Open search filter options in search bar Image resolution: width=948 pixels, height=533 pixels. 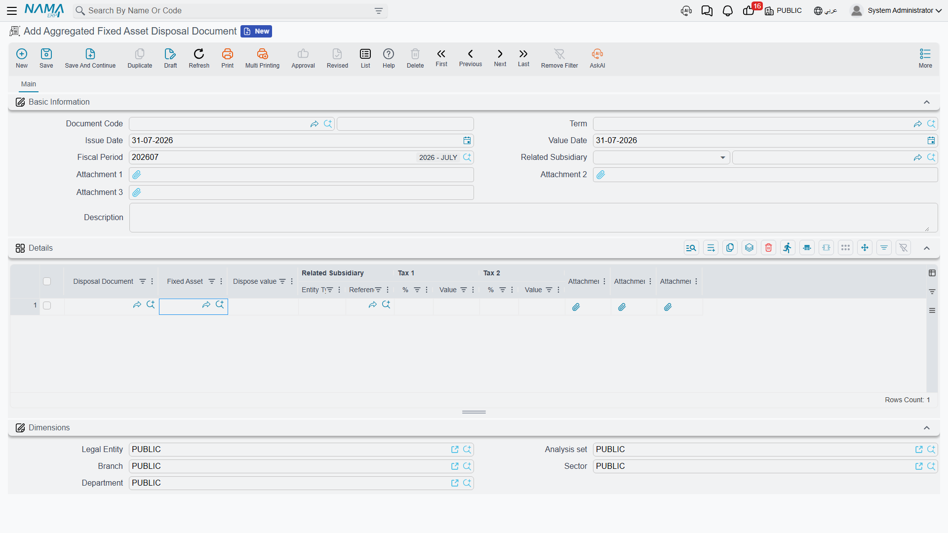pyautogui.click(x=379, y=11)
